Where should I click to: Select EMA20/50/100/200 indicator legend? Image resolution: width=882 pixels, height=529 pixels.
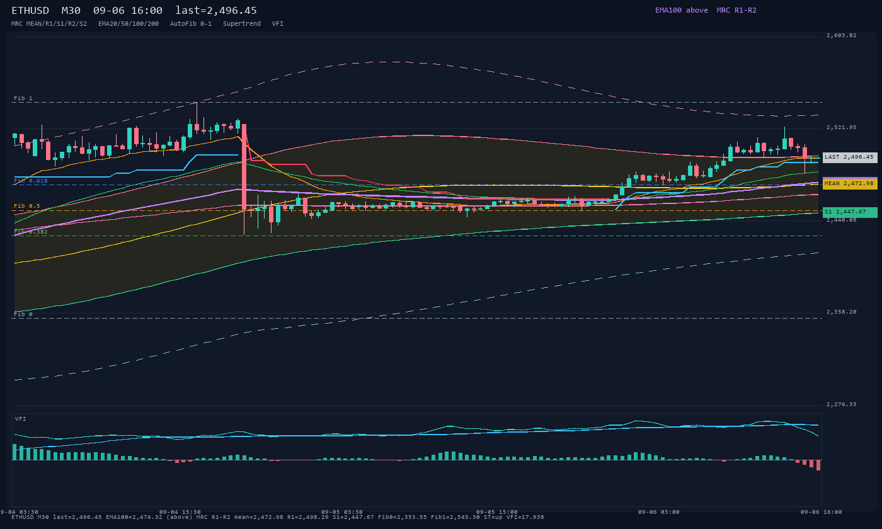(129, 24)
